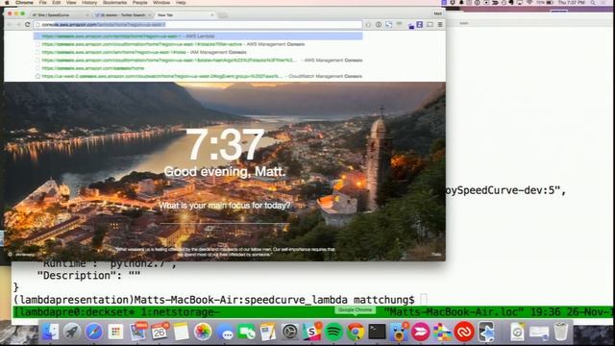Select the IAM Management Console suggestion

coord(198,52)
